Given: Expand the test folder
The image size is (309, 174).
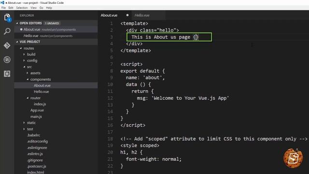Looking at the screenshot, I should (x=24, y=129).
